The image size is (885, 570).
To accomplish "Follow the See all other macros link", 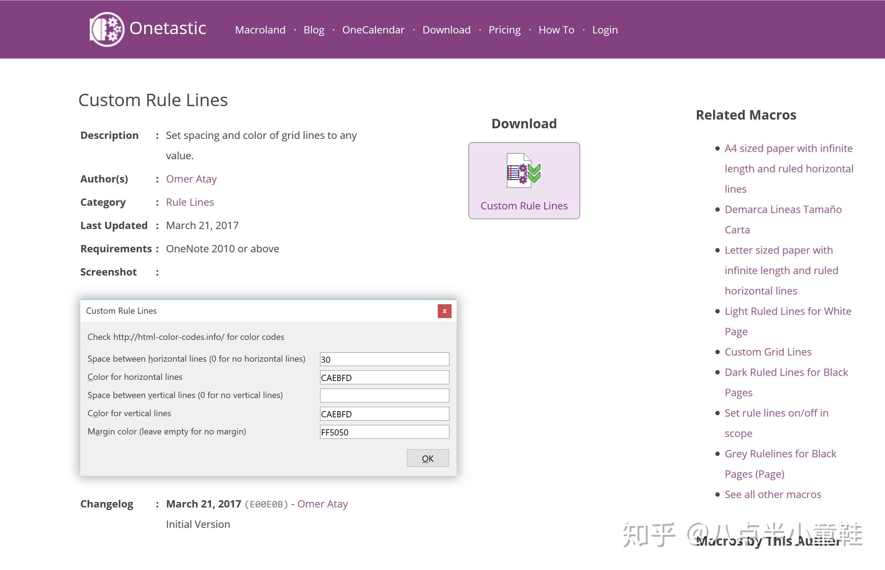I will pyautogui.click(x=773, y=494).
